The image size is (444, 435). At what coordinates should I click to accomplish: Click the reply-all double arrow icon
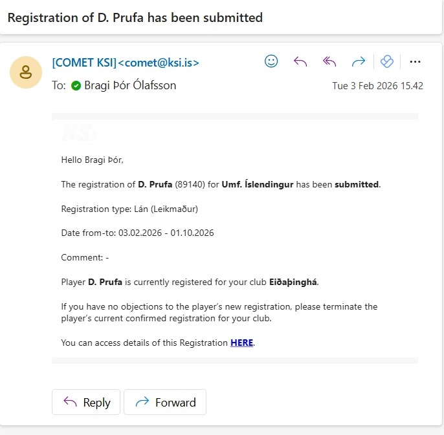(329, 61)
